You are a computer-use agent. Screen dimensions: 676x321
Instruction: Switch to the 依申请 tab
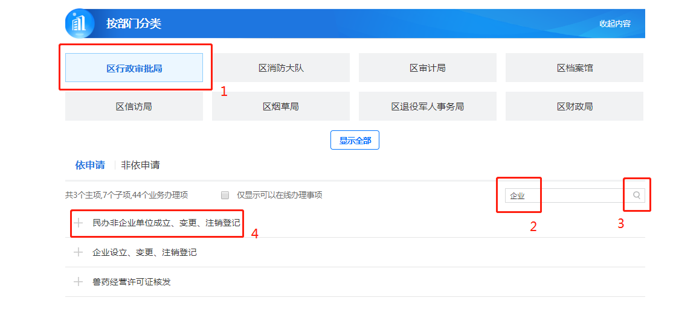click(x=89, y=165)
